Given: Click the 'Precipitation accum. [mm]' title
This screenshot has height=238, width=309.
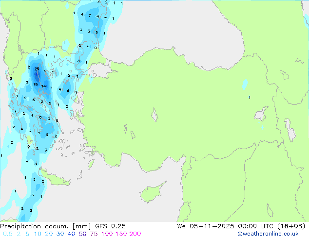Looking at the screenshot, I should [45, 226].
